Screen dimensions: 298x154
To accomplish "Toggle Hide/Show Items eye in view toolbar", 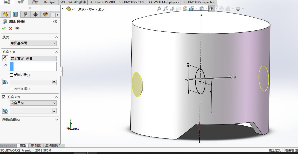I will pyautogui.click(x=212, y=9).
